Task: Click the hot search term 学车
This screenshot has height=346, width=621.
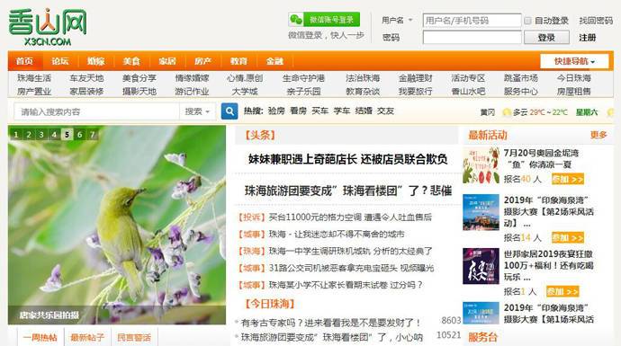Action: pos(342,111)
